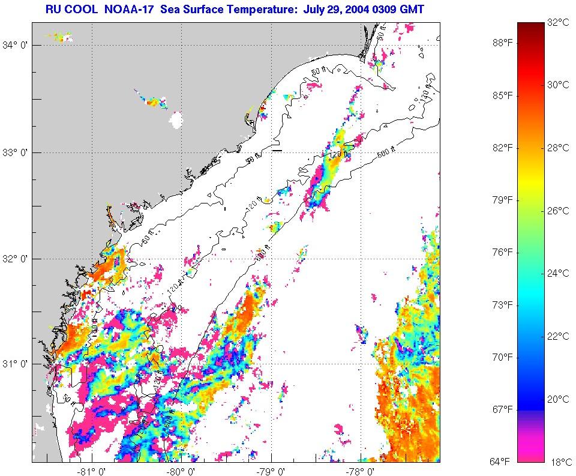The image size is (576, 476).
Task: Select the 32° 0' latitude label
Action: click(x=15, y=259)
